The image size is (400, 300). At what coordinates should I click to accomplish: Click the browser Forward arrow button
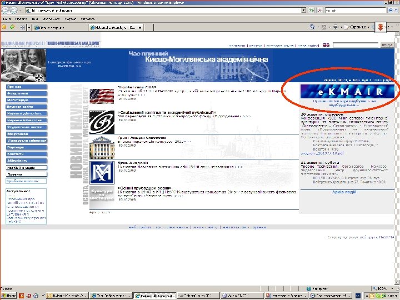coord(14,10)
